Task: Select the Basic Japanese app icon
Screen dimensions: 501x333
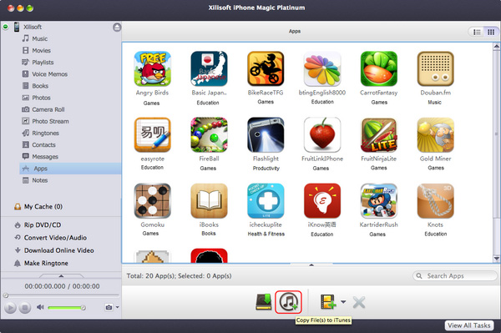Action: [x=209, y=68]
